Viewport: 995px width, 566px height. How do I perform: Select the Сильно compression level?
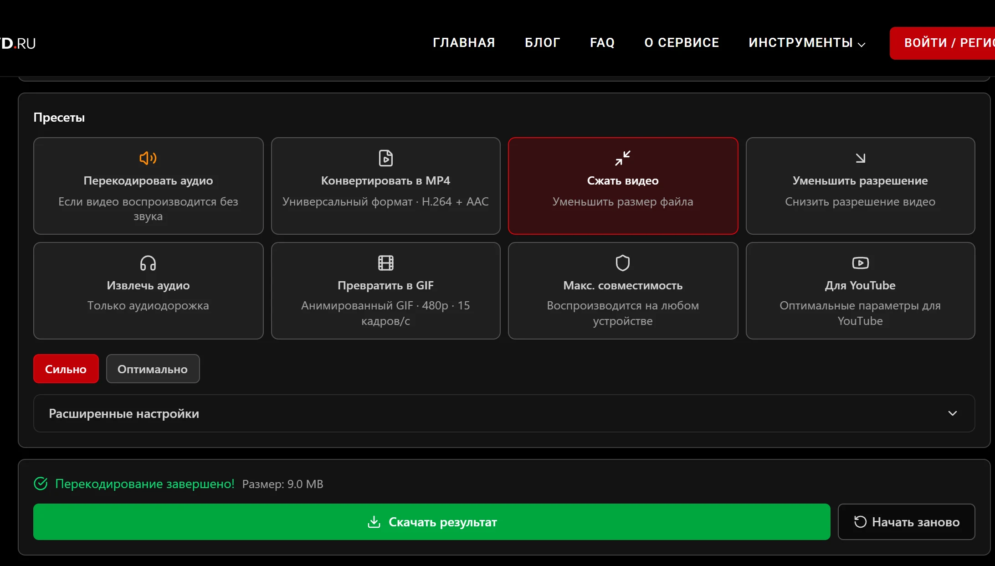pyautogui.click(x=66, y=369)
